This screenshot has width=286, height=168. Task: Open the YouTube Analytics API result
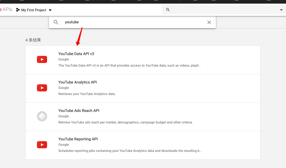tap(143, 88)
